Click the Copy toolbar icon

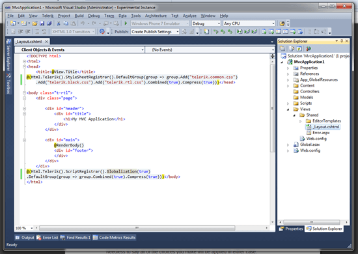[66, 23]
